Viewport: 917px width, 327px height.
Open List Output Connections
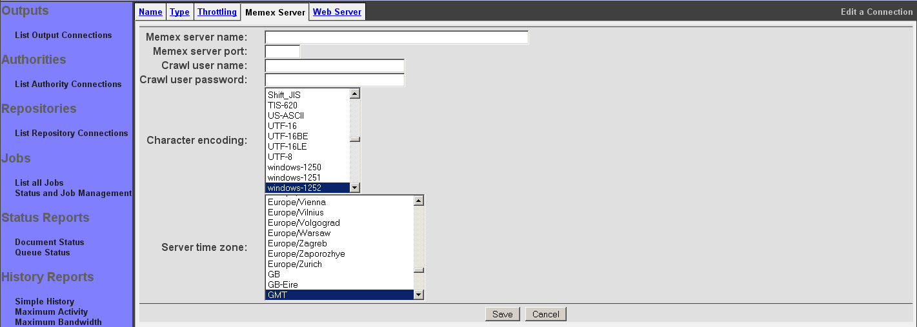[x=63, y=35]
